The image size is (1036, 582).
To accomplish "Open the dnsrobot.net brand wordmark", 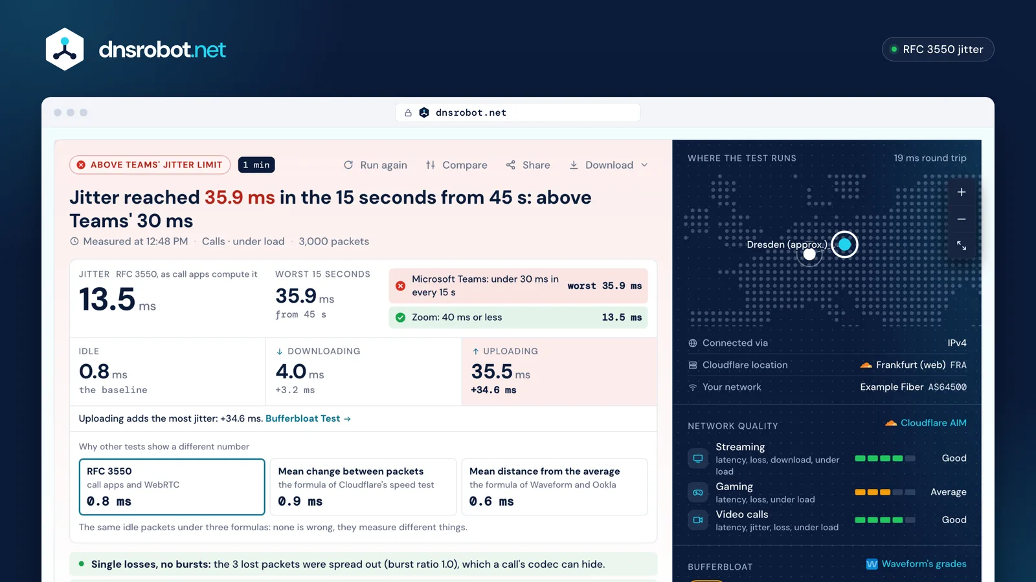I will coord(162,49).
